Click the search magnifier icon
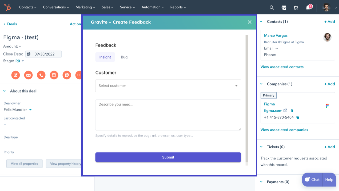339x191 pixels. (x=272, y=7)
